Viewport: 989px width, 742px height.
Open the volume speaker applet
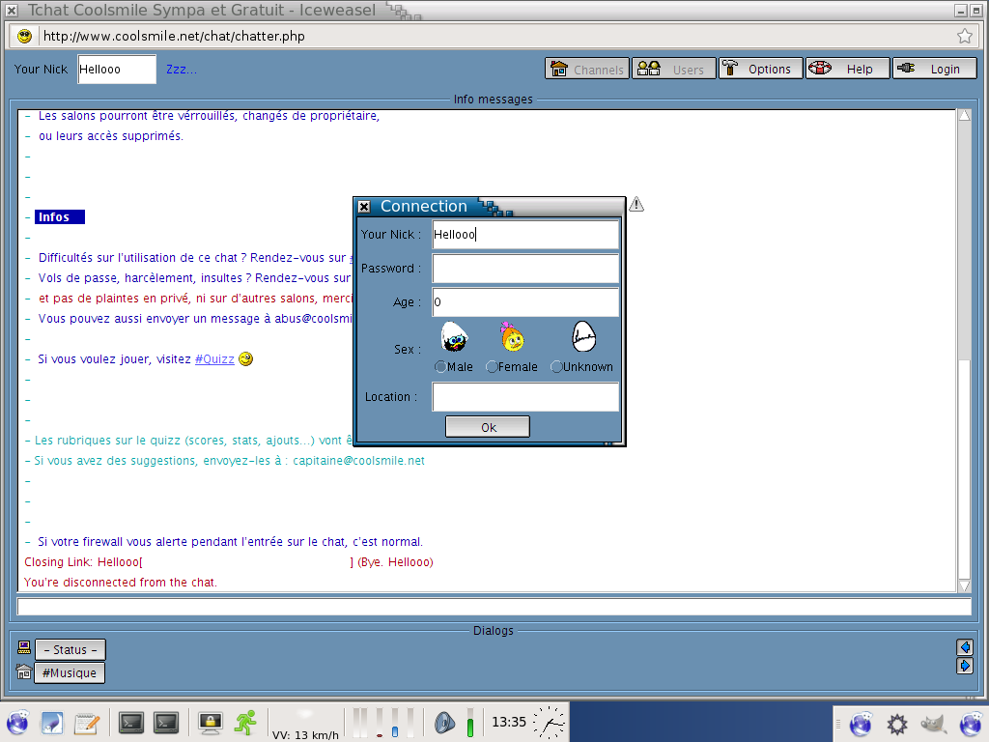[444, 723]
